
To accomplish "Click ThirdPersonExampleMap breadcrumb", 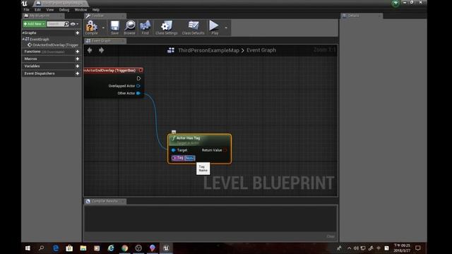I will tap(208, 50).
